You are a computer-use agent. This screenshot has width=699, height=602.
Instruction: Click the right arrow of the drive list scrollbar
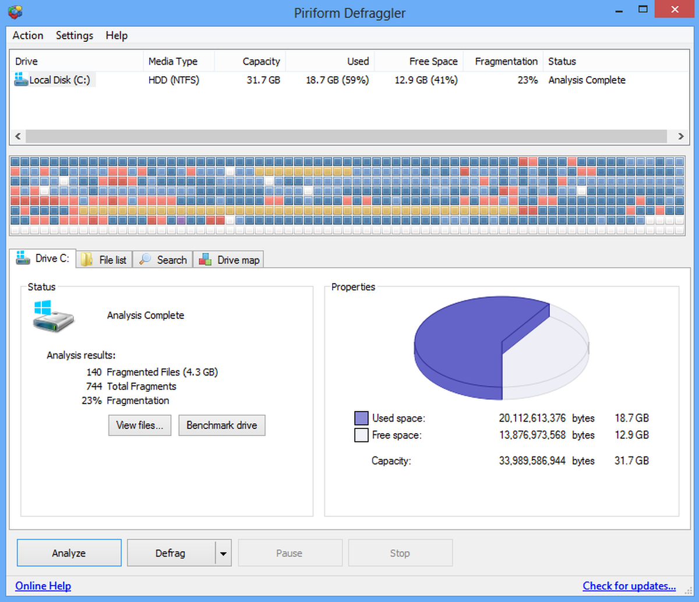(x=680, y=136)
